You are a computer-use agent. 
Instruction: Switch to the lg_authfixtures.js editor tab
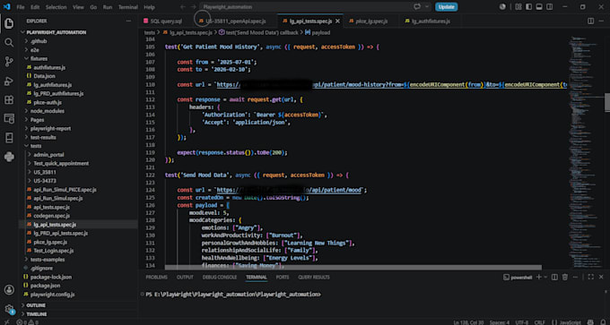click(x=430, y=21)
